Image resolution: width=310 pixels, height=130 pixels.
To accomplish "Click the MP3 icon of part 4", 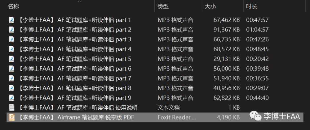I will tap(12, 49).
